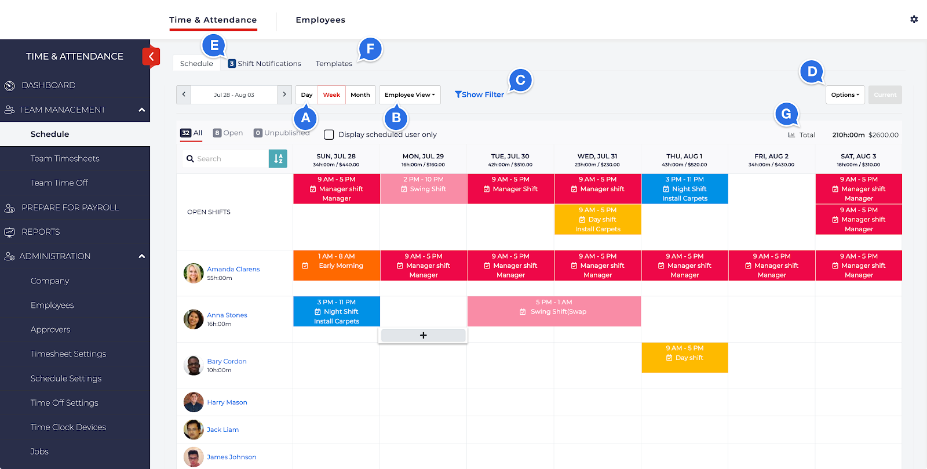This screenshot has height=469, width=927.
Task: Advance to next week with right arrow
Action: click(x=284, y=94)
